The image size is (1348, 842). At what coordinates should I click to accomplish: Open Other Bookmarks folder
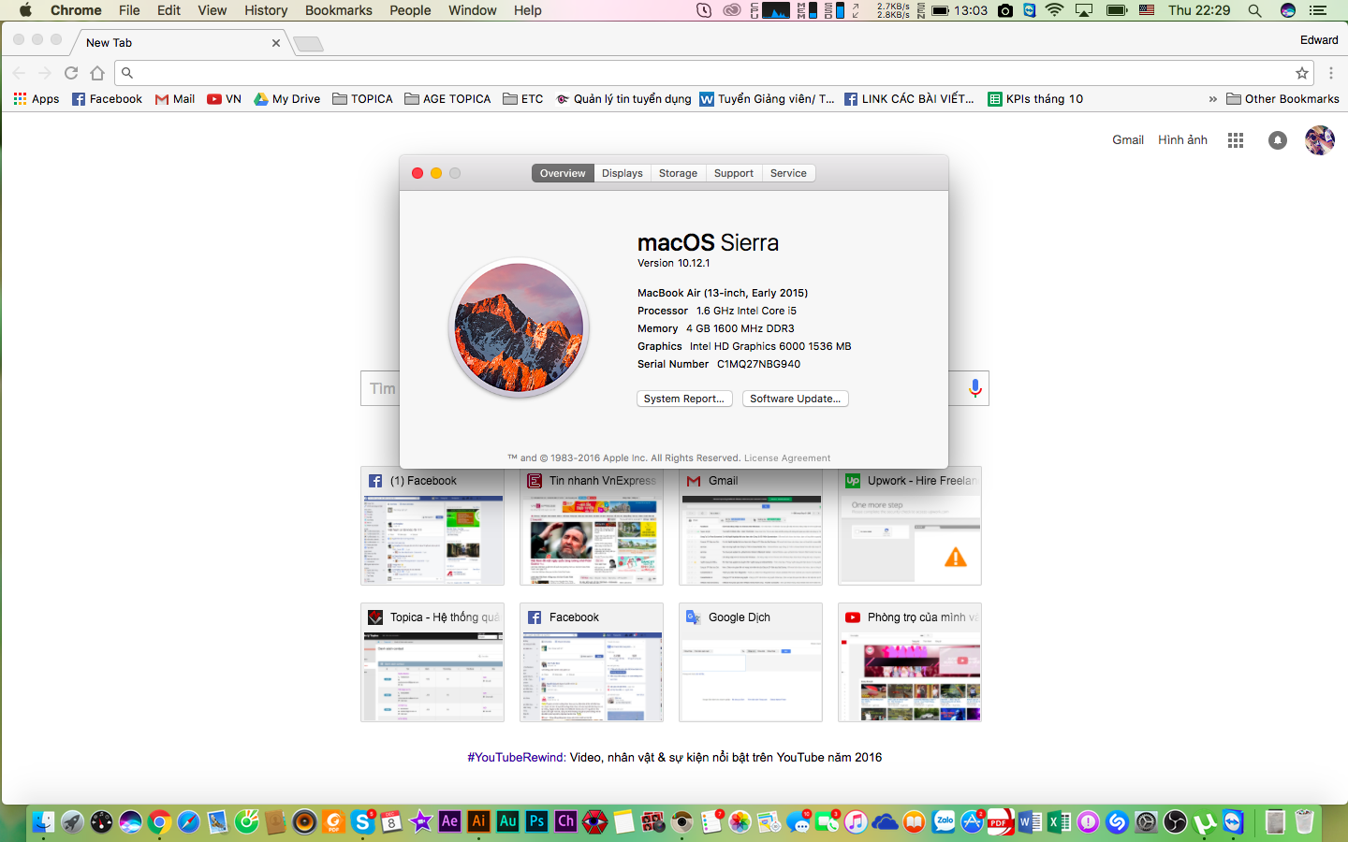click(1282, 99)
